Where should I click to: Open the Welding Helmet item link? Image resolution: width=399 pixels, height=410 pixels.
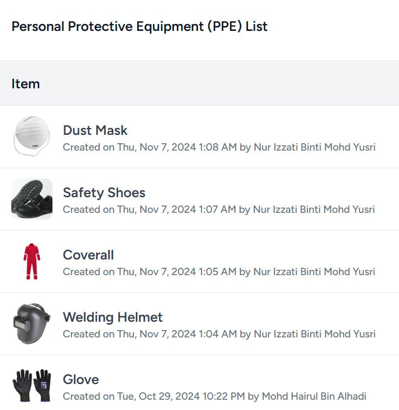pos(112,317)
